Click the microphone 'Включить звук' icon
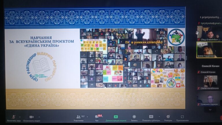The height and width of the screenshot is (125, 222). coord(14,117)
